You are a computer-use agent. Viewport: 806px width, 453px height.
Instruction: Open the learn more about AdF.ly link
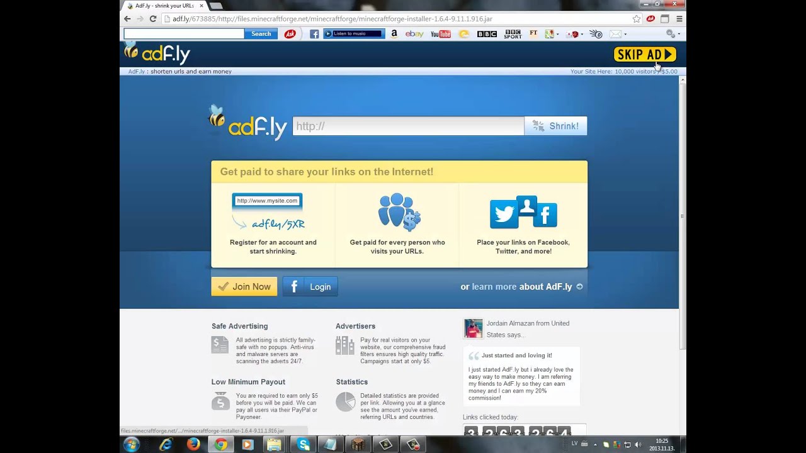521,287
